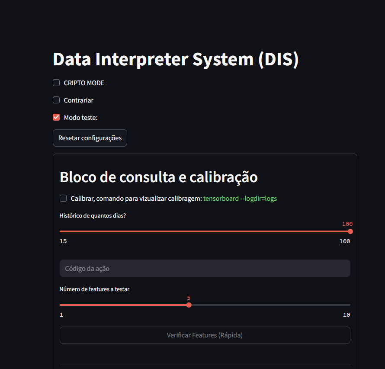Click the red 5 value above the features slider

coord(189,298)
